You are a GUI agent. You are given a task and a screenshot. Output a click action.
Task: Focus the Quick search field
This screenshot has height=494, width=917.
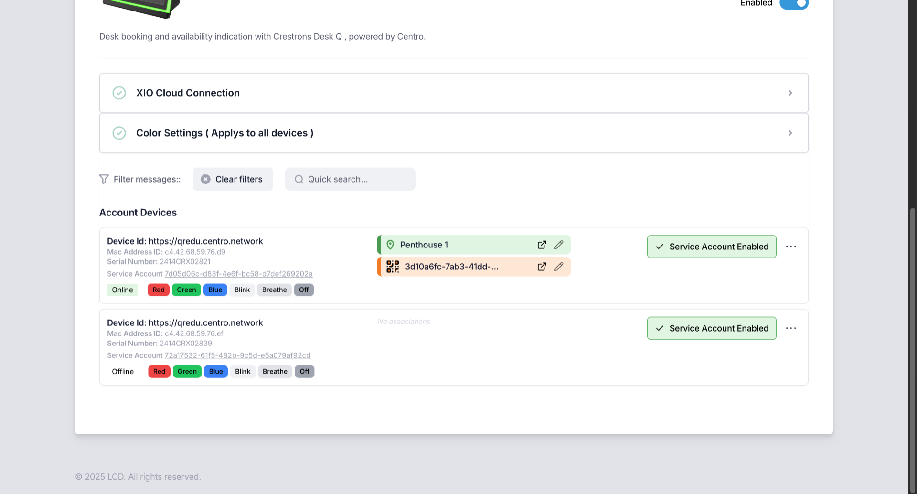pyautogui.click(x=350, y=179)
